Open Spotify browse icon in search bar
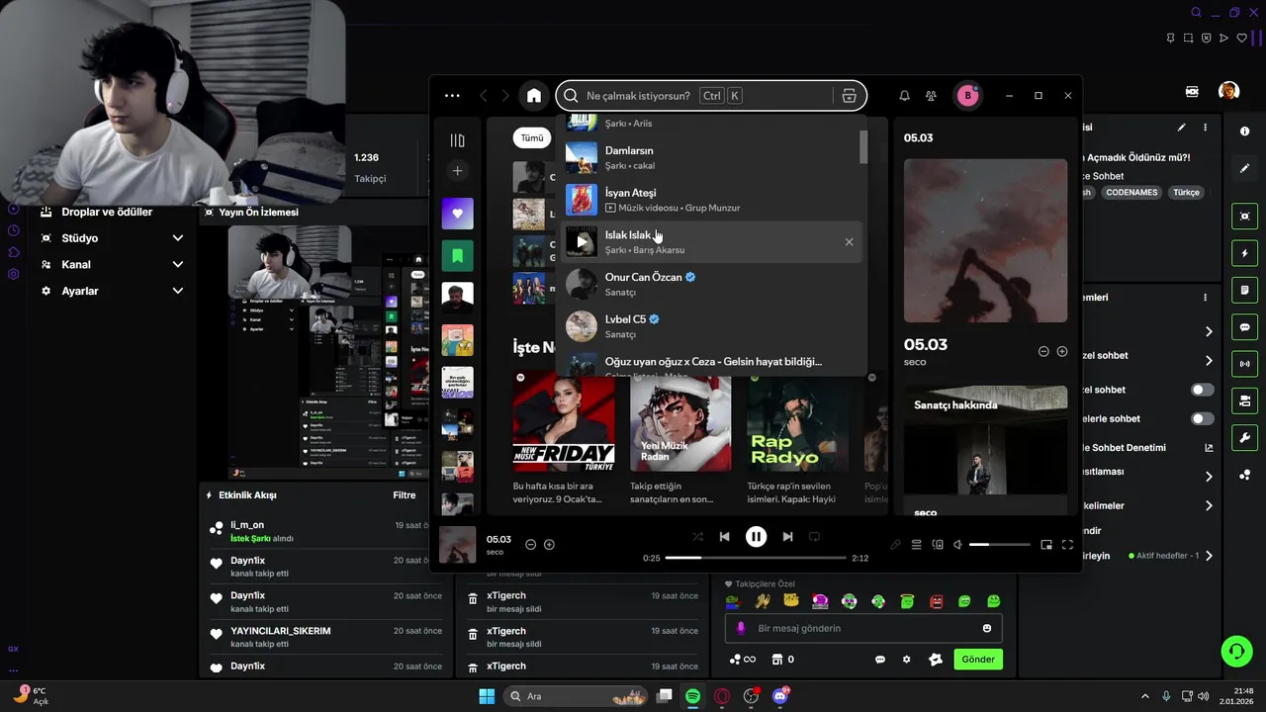Screen dimensions: 1266x712 [x=849, y=96]
